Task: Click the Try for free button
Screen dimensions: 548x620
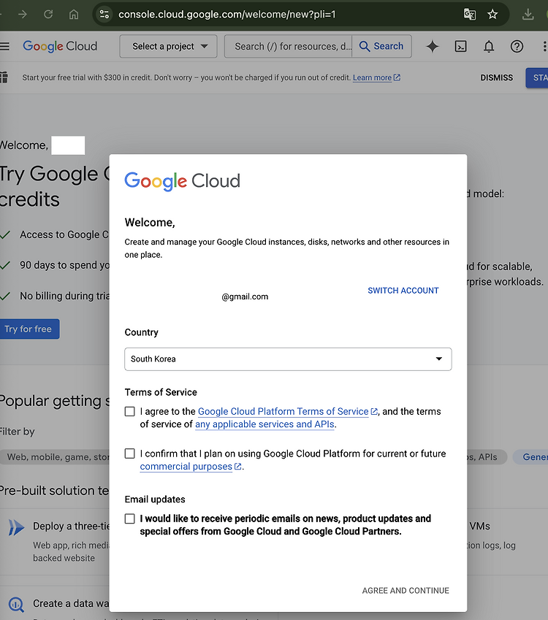Action: pyautogui.click(x=29, y=329)
